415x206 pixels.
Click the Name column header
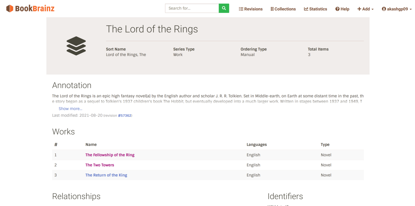[91, 145]
